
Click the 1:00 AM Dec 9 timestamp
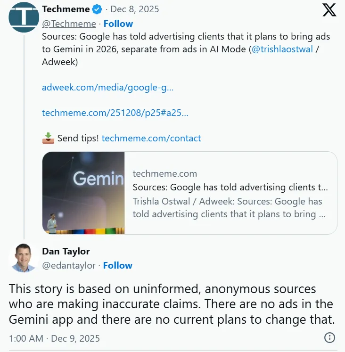pos(54,338)
